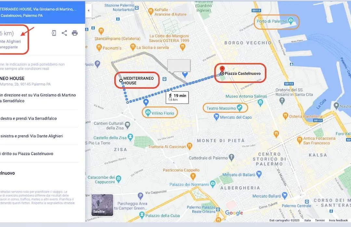Click the share directions icon

[64, 33]
